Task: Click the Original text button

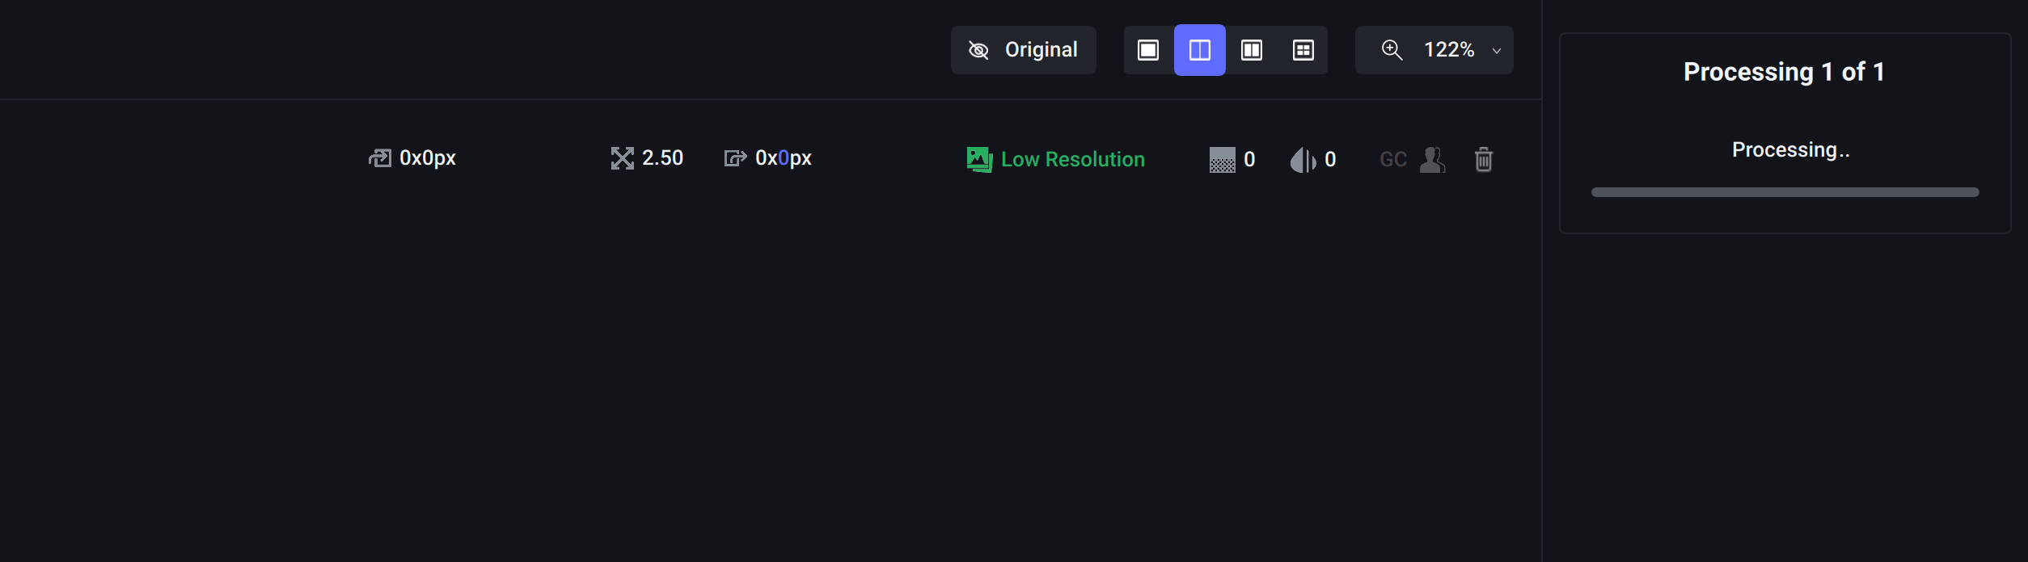Action: point(1041,50)
